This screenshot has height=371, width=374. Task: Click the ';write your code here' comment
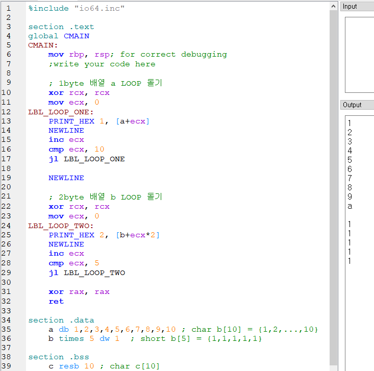102,64
